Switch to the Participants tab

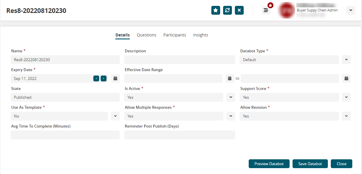click(x=175, y=35)
